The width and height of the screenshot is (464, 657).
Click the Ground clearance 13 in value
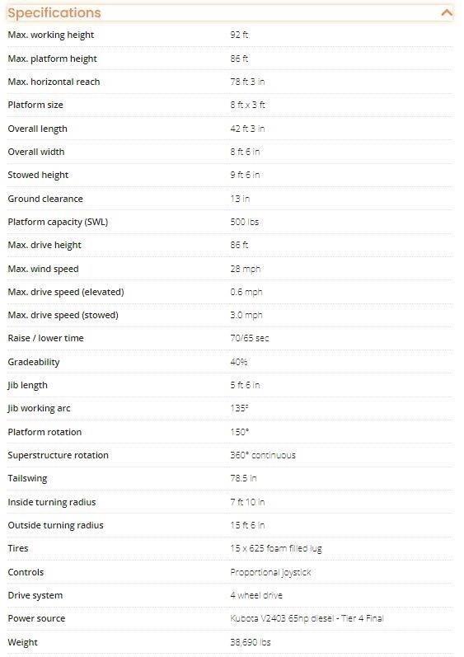click(240, 199)
